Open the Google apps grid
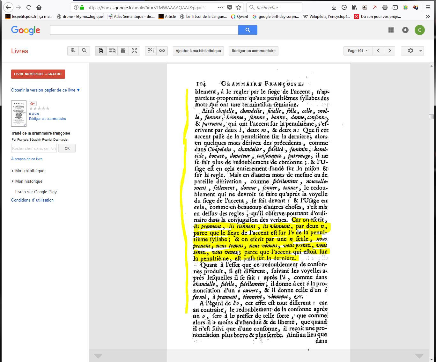Image resolution: width=436 pixels, height=362 pixels. pos(391,30)
